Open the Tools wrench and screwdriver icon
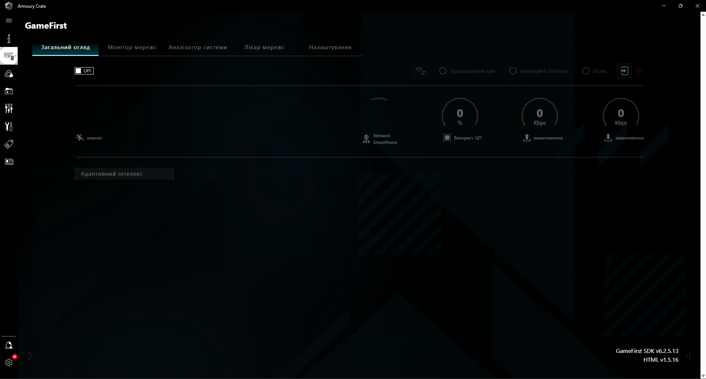This screenshot has width=706, height=379. click(x=9, y=126)
